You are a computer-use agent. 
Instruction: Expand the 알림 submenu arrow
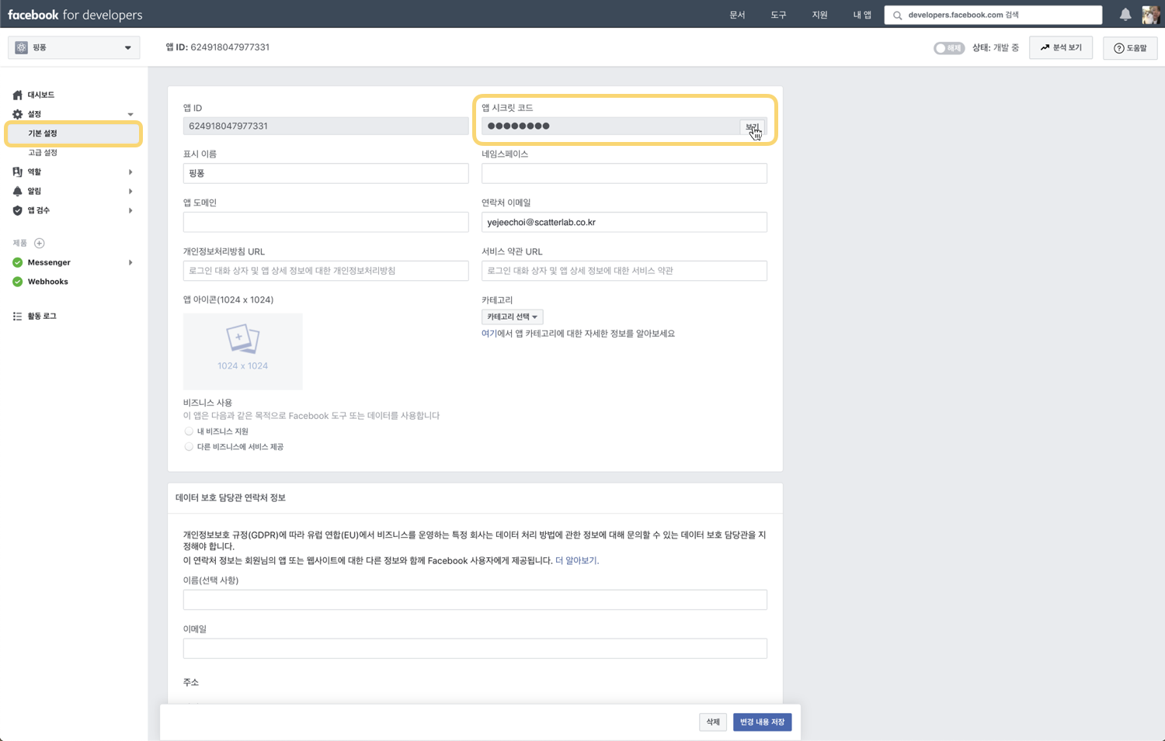point(130,191)
